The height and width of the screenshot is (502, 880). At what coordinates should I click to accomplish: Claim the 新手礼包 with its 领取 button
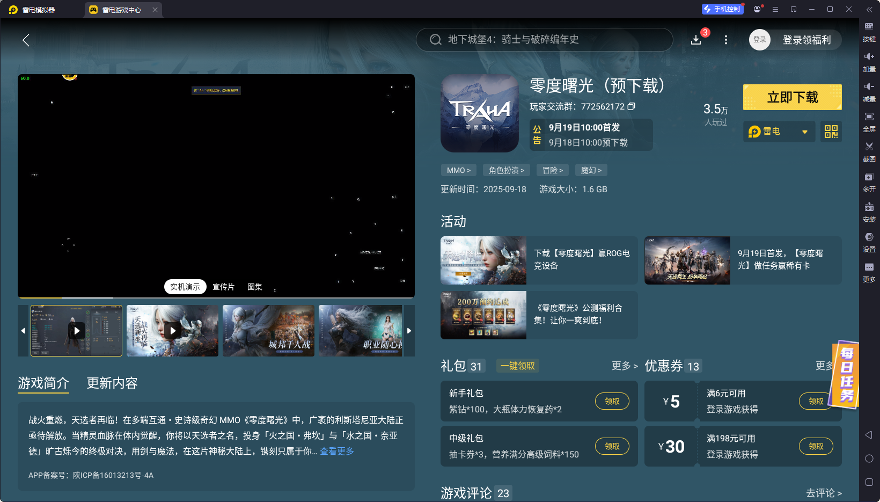(x=612, y=401)
